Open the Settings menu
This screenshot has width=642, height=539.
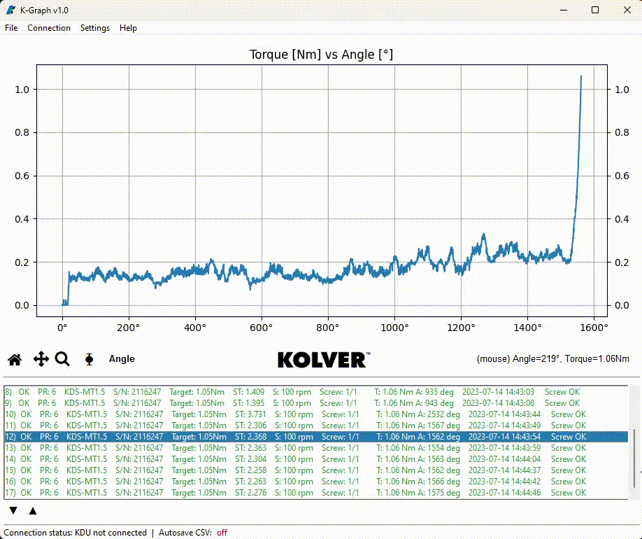tap(95, 28)
